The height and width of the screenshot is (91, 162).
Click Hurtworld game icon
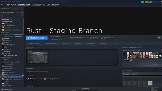coord(3,51)
